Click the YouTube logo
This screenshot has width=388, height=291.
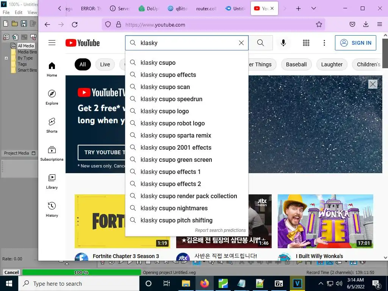[x=82, y=43]
